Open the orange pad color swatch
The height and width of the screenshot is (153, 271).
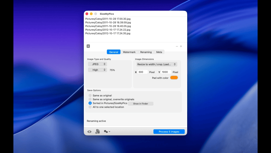[174, 78]
